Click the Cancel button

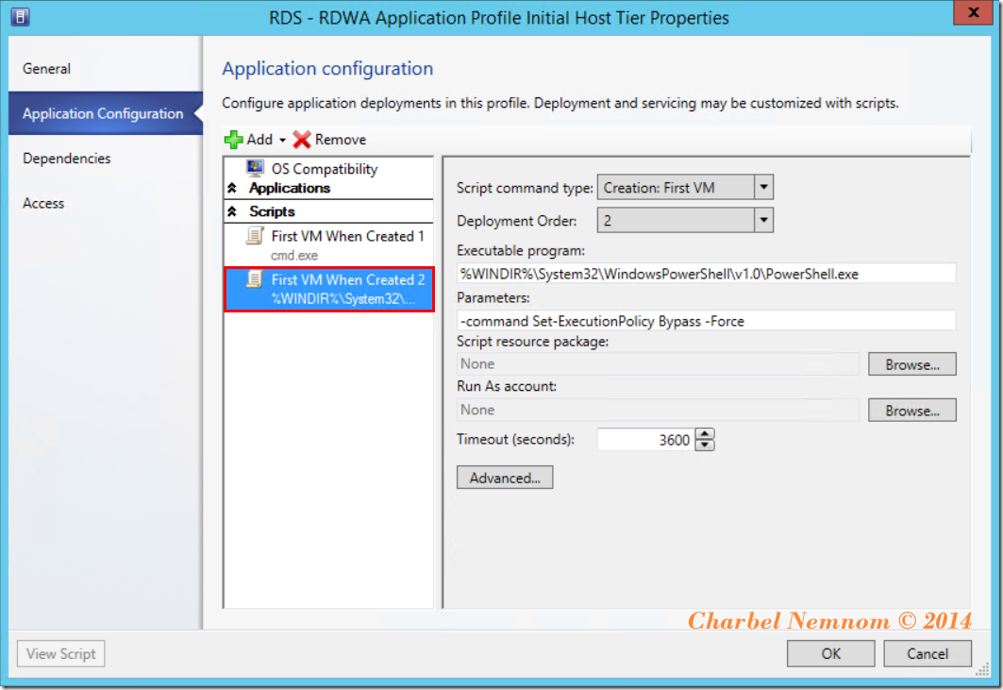click(x=928, y=653)
